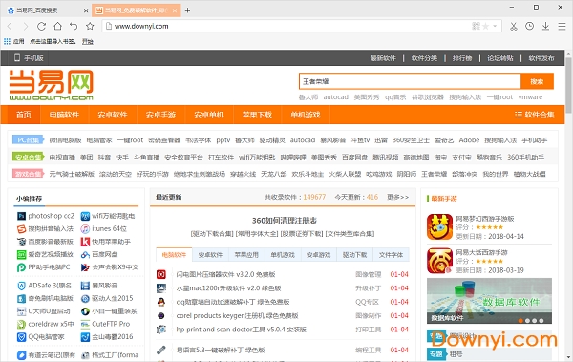Click the apps grid icon in bookmarks bar
The height and width of the screenshot is (362, 573).
[7, 41]
